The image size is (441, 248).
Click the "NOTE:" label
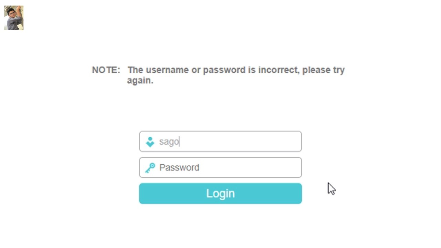click(x=106, y=70)
